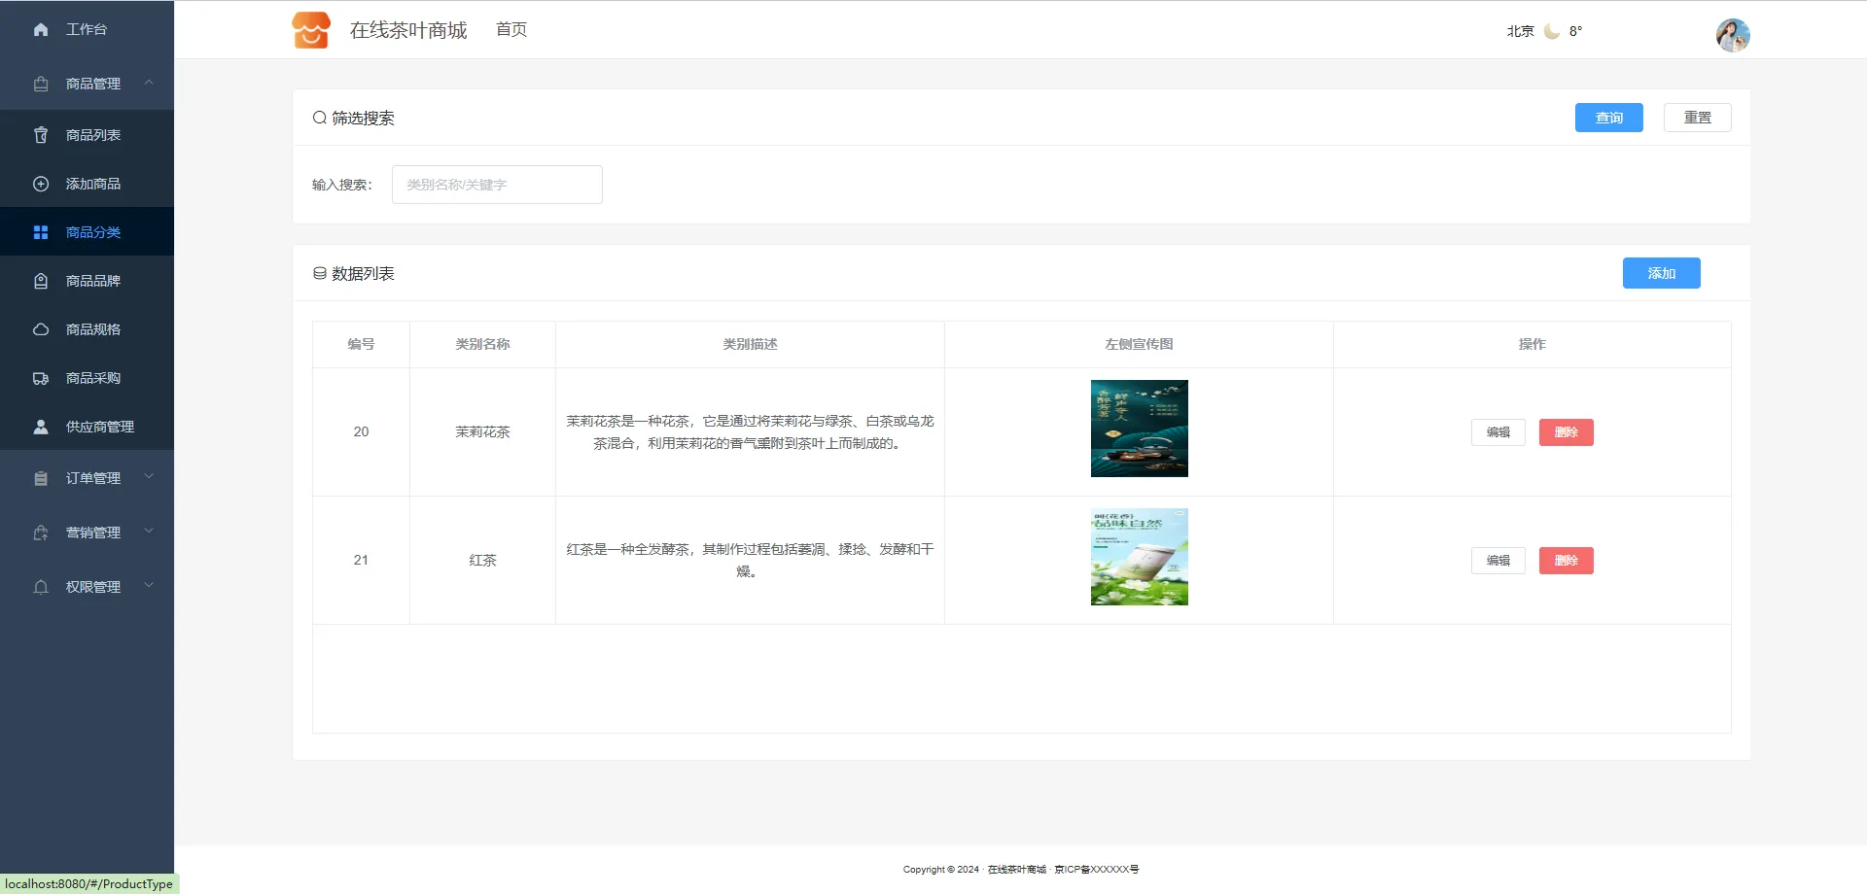
Task: Click the 商品规格 cloud icon
Action: pyautogui.click(x=41, y=329)
